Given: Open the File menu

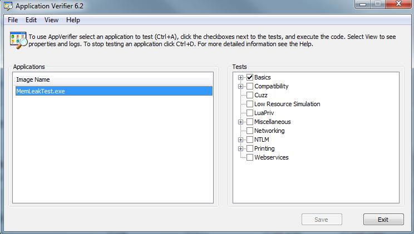Looking at the screenshot, I should click(x=13, y=20).
